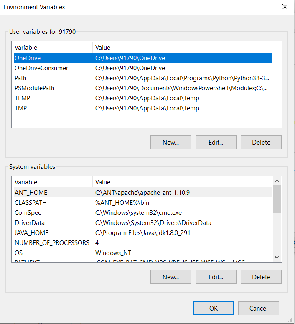The width and height of the screenshot is (295, 324).
Task: Click system variables scroll down arrow
Action: [x=277, y=257]
